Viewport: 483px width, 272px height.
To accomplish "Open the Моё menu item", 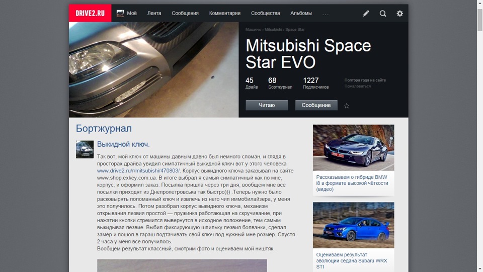I will click(x=132, y=13).
